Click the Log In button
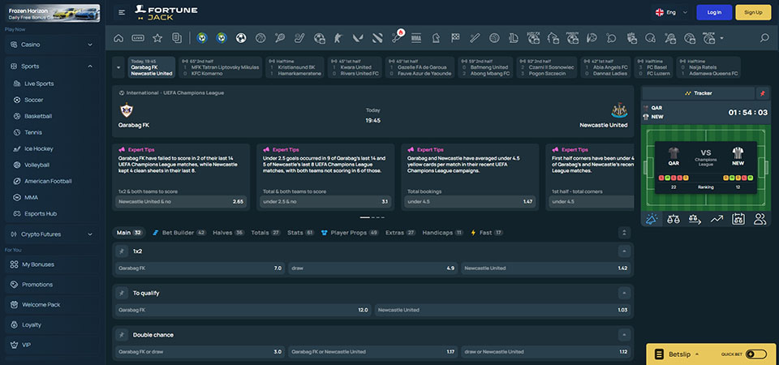Image resolution: width=779 pixels, height=365 pixels. coord(714,12)
